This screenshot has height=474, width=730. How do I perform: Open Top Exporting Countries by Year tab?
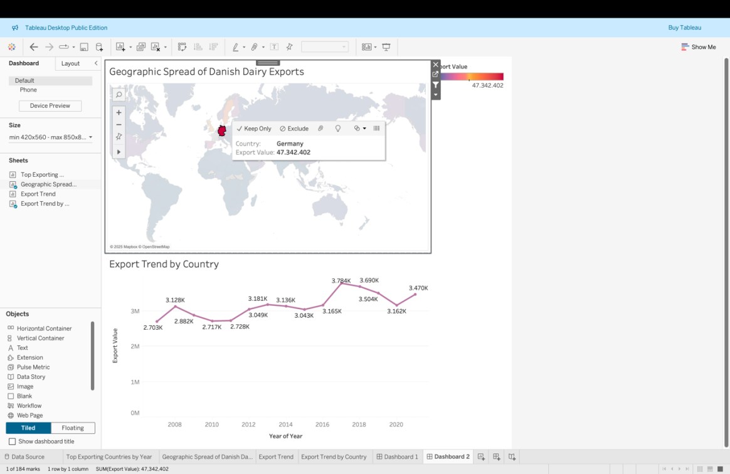(x=109, y=457)
